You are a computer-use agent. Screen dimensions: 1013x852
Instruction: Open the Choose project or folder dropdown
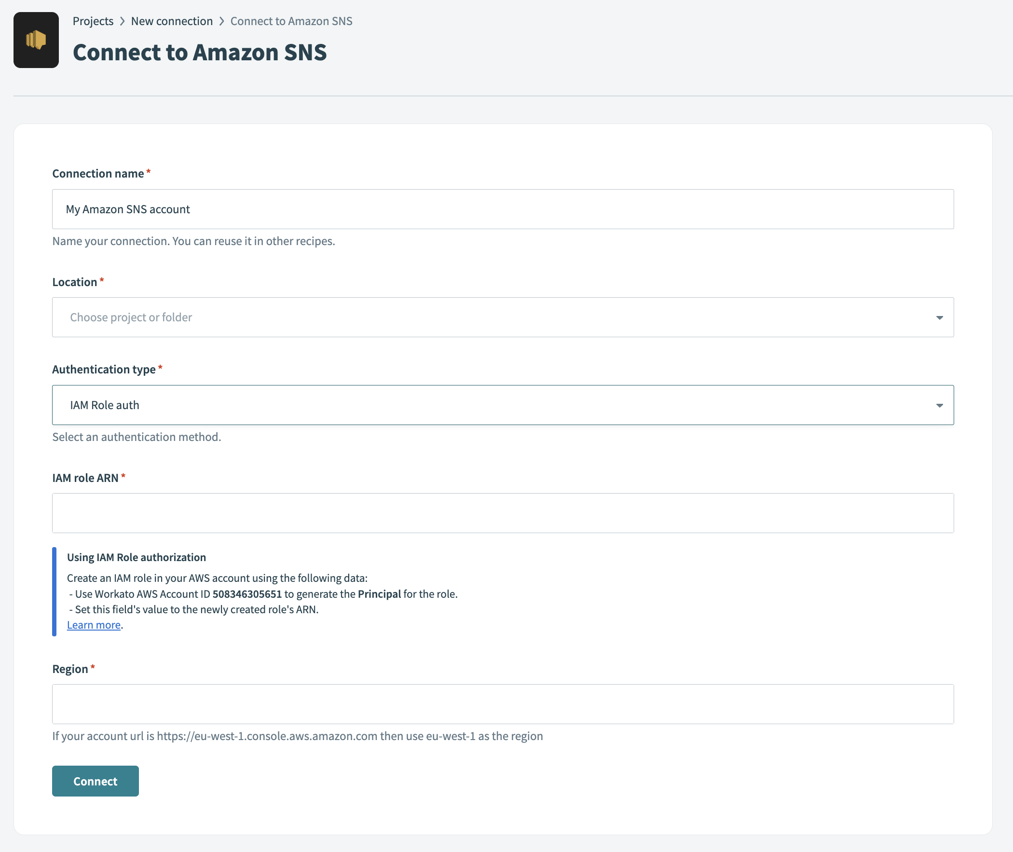503,317
